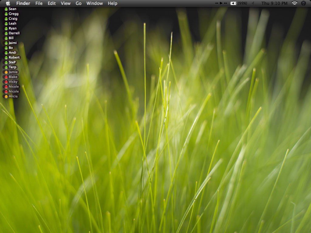Expand the Window menu

(94, 3)
